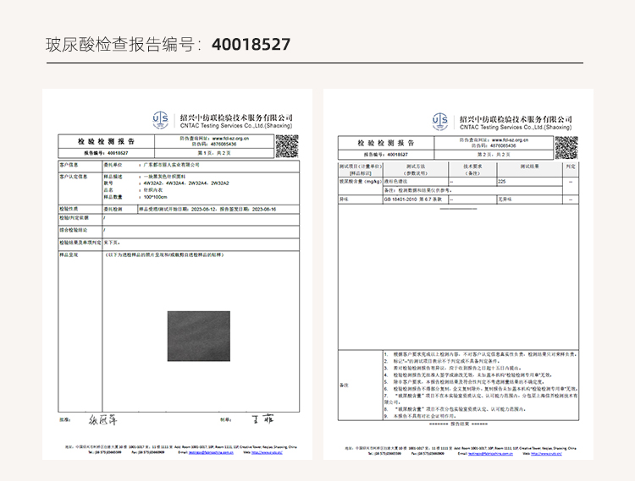Click the test result value 225
The height and width of the screenshot is (481, 635).
502,182
